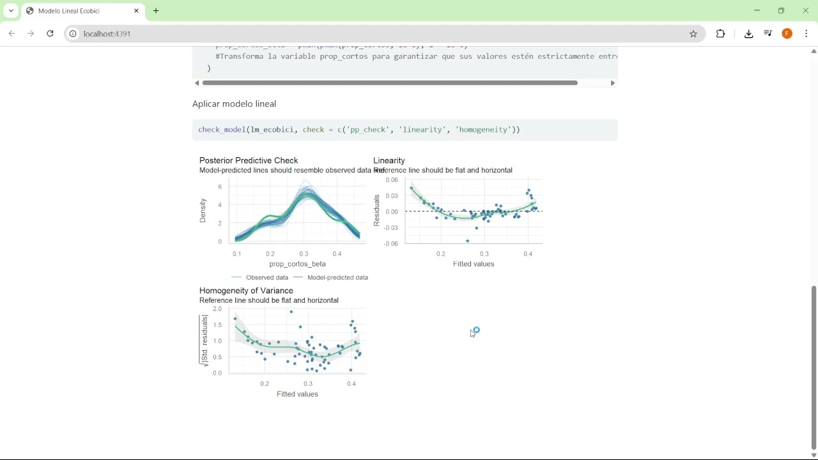This screenshot has width=818, height=460.
Task: Open the Chrome three-dot menu
Action: pos(806,34)
